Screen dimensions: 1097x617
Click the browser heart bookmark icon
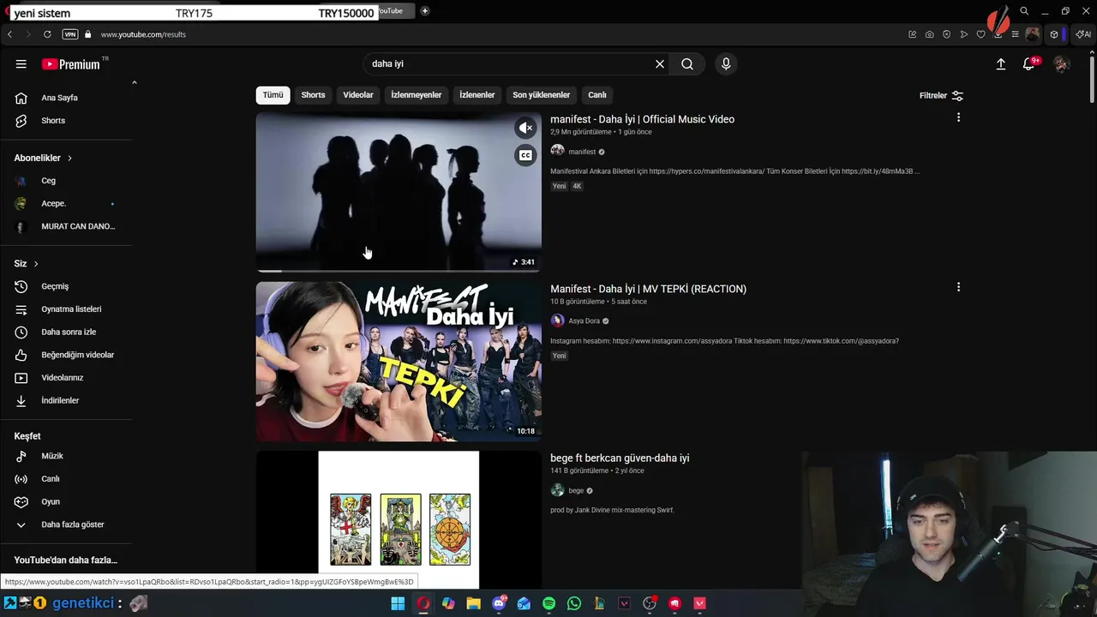click(981, 34)
